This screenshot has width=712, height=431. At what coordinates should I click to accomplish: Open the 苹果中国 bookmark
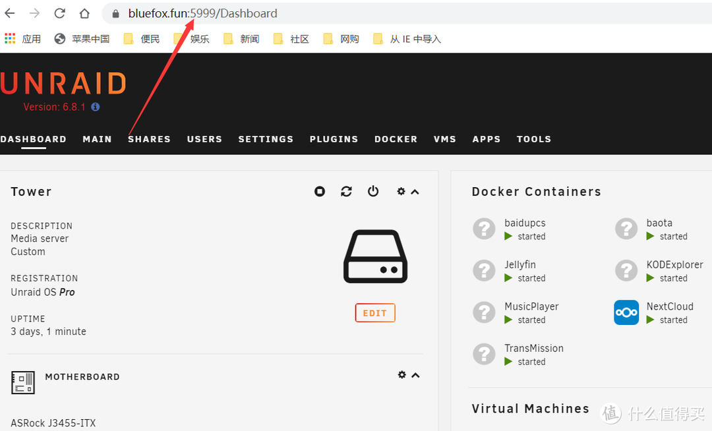(82, 39)
